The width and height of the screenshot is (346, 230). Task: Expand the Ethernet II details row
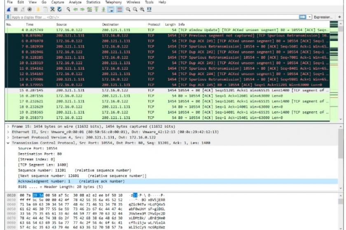[8, 132]
